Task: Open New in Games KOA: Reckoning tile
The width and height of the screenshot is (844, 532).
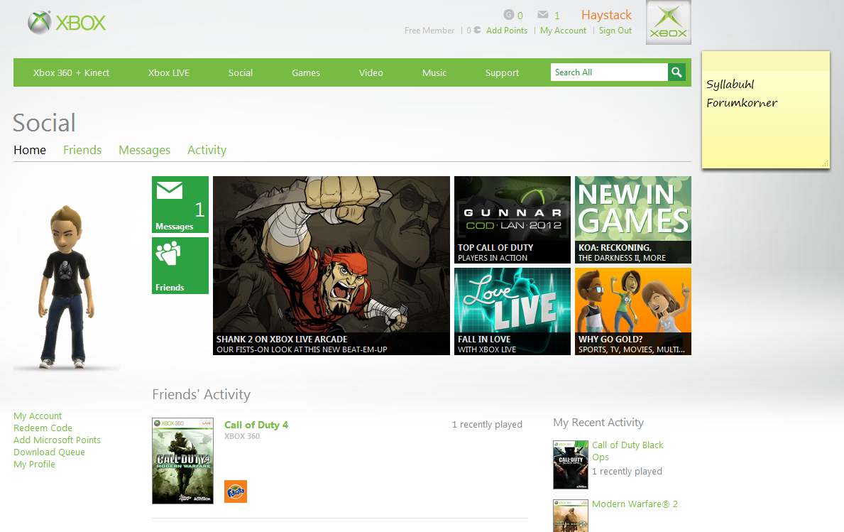Action: pos(633,219)
